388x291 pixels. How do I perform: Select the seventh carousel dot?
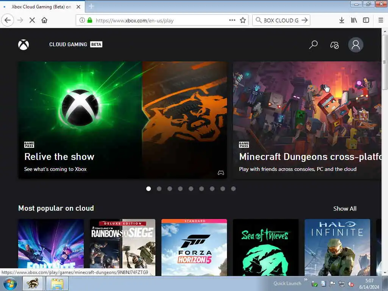pos(212,189)
